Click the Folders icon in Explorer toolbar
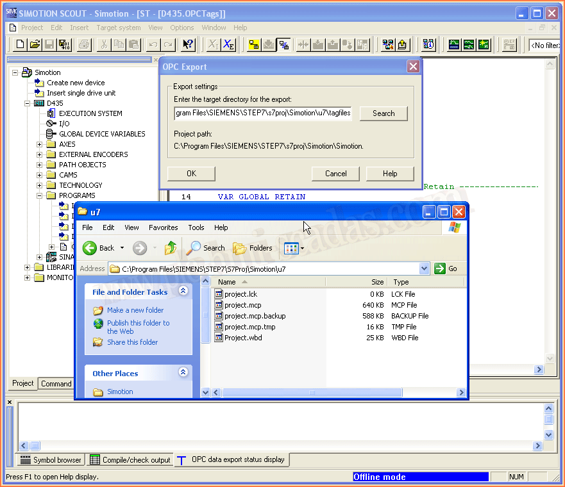 point(253,248)
